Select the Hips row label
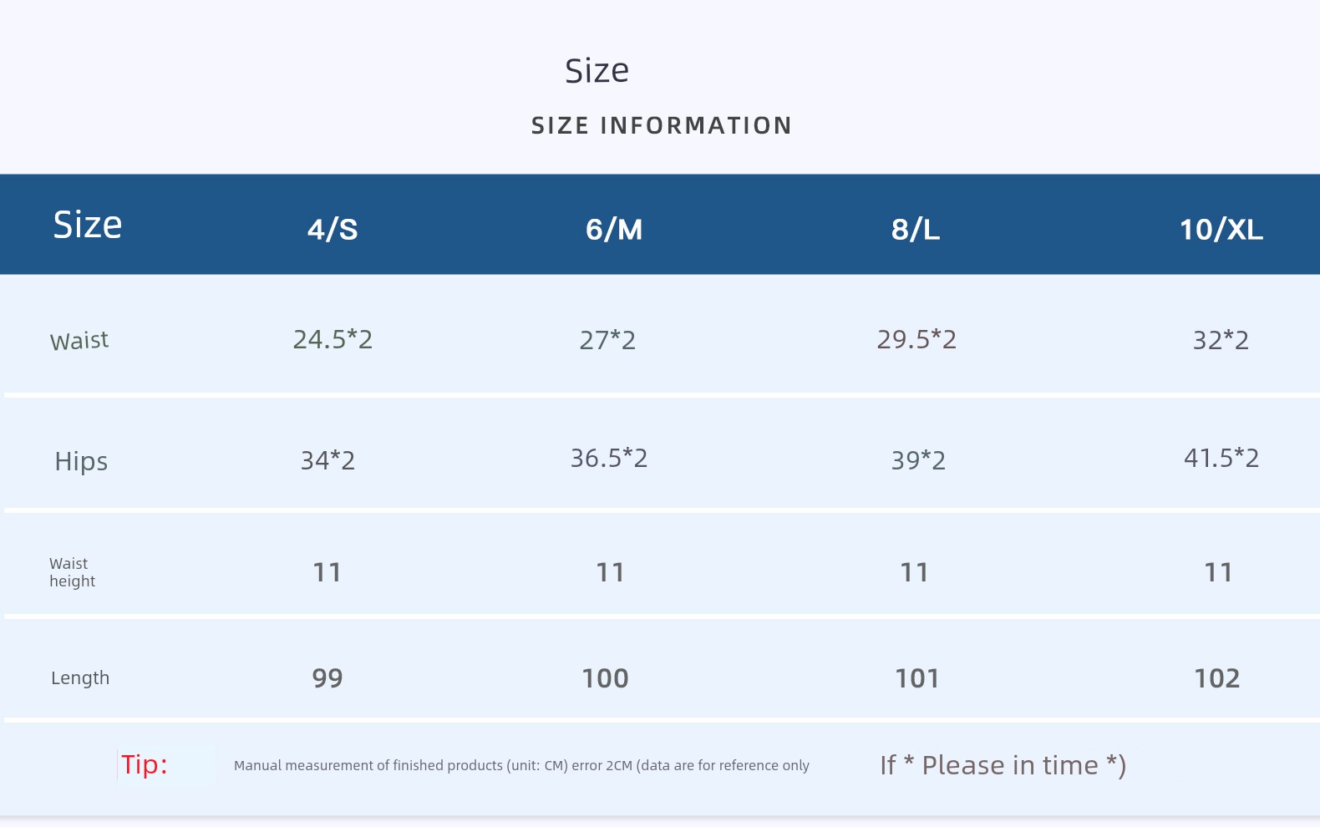The width and height of the screenshot is (1320, 827). click(81, 461)
